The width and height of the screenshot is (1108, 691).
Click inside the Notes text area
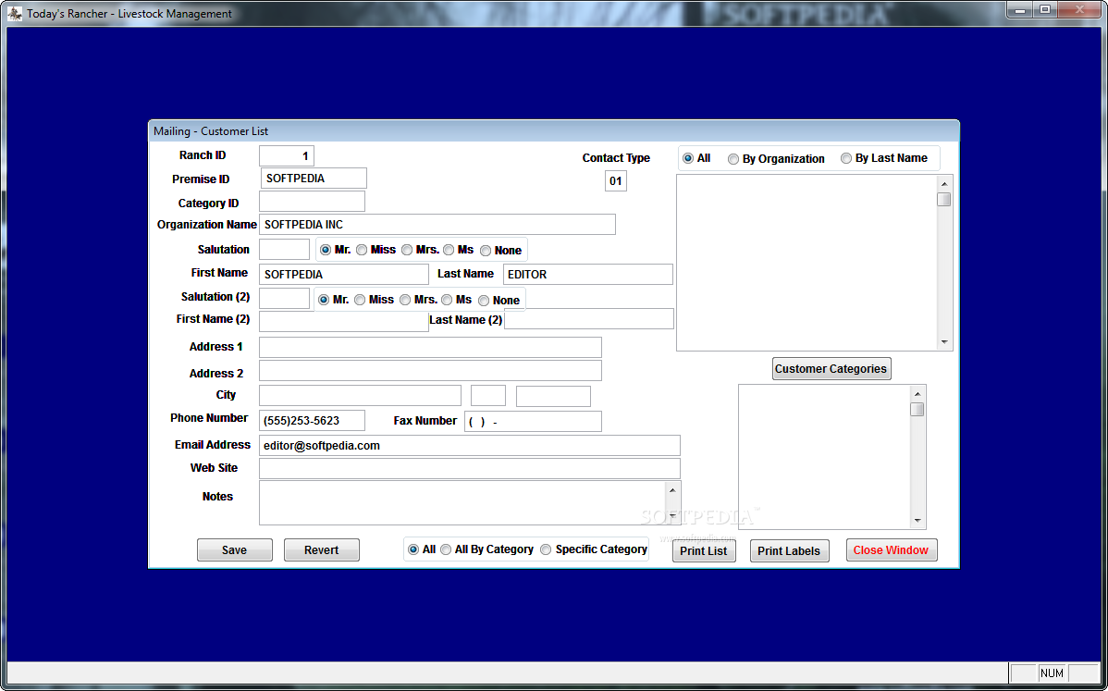point(462,503)
